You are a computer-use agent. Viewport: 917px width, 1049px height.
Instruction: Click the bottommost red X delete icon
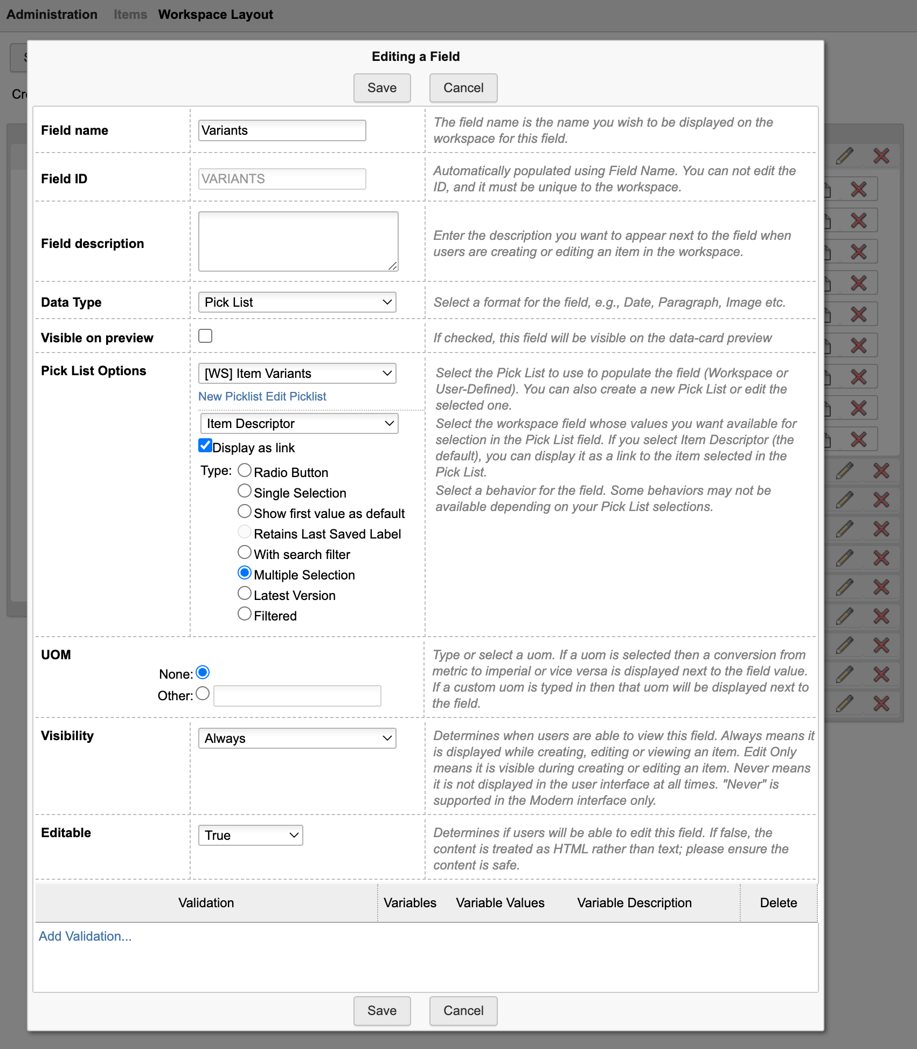(881, 703)
